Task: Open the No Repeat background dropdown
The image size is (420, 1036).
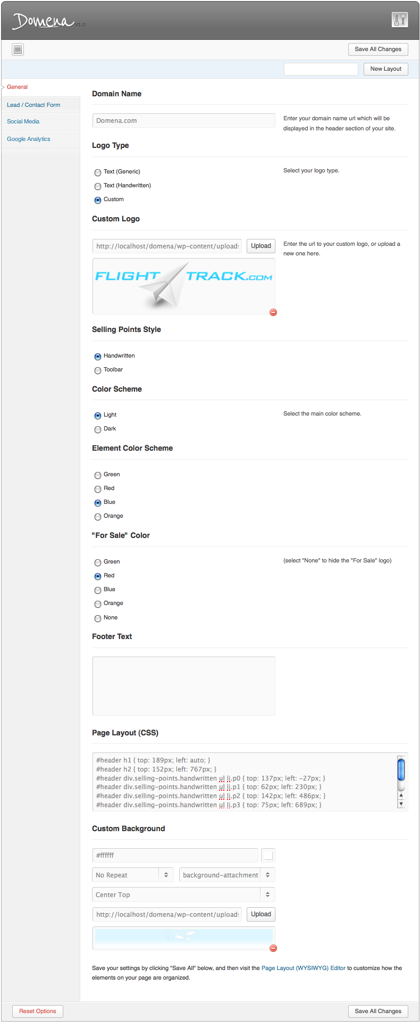Action: click(133, 875)
